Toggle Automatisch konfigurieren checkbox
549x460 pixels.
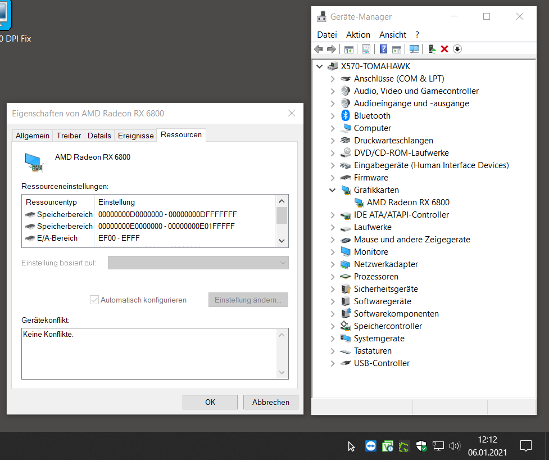pyautogui.click(x=94, y=300)
